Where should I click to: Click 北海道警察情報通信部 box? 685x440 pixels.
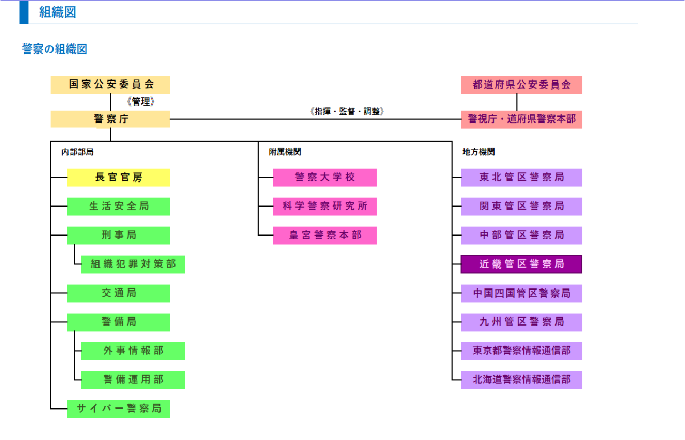(x=522, y=380)
